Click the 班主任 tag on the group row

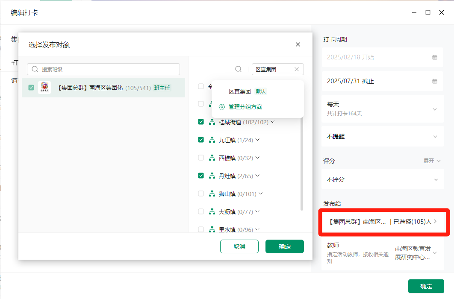pos(162,88)
